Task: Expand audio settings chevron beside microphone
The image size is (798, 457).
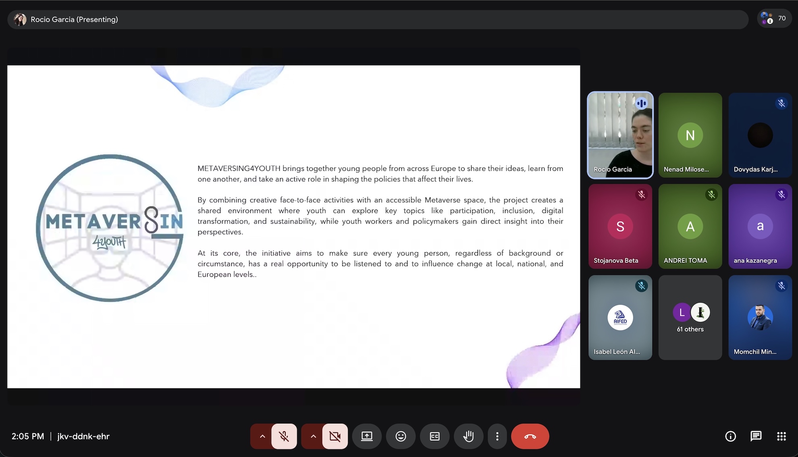Action: (x=262, y=436)
